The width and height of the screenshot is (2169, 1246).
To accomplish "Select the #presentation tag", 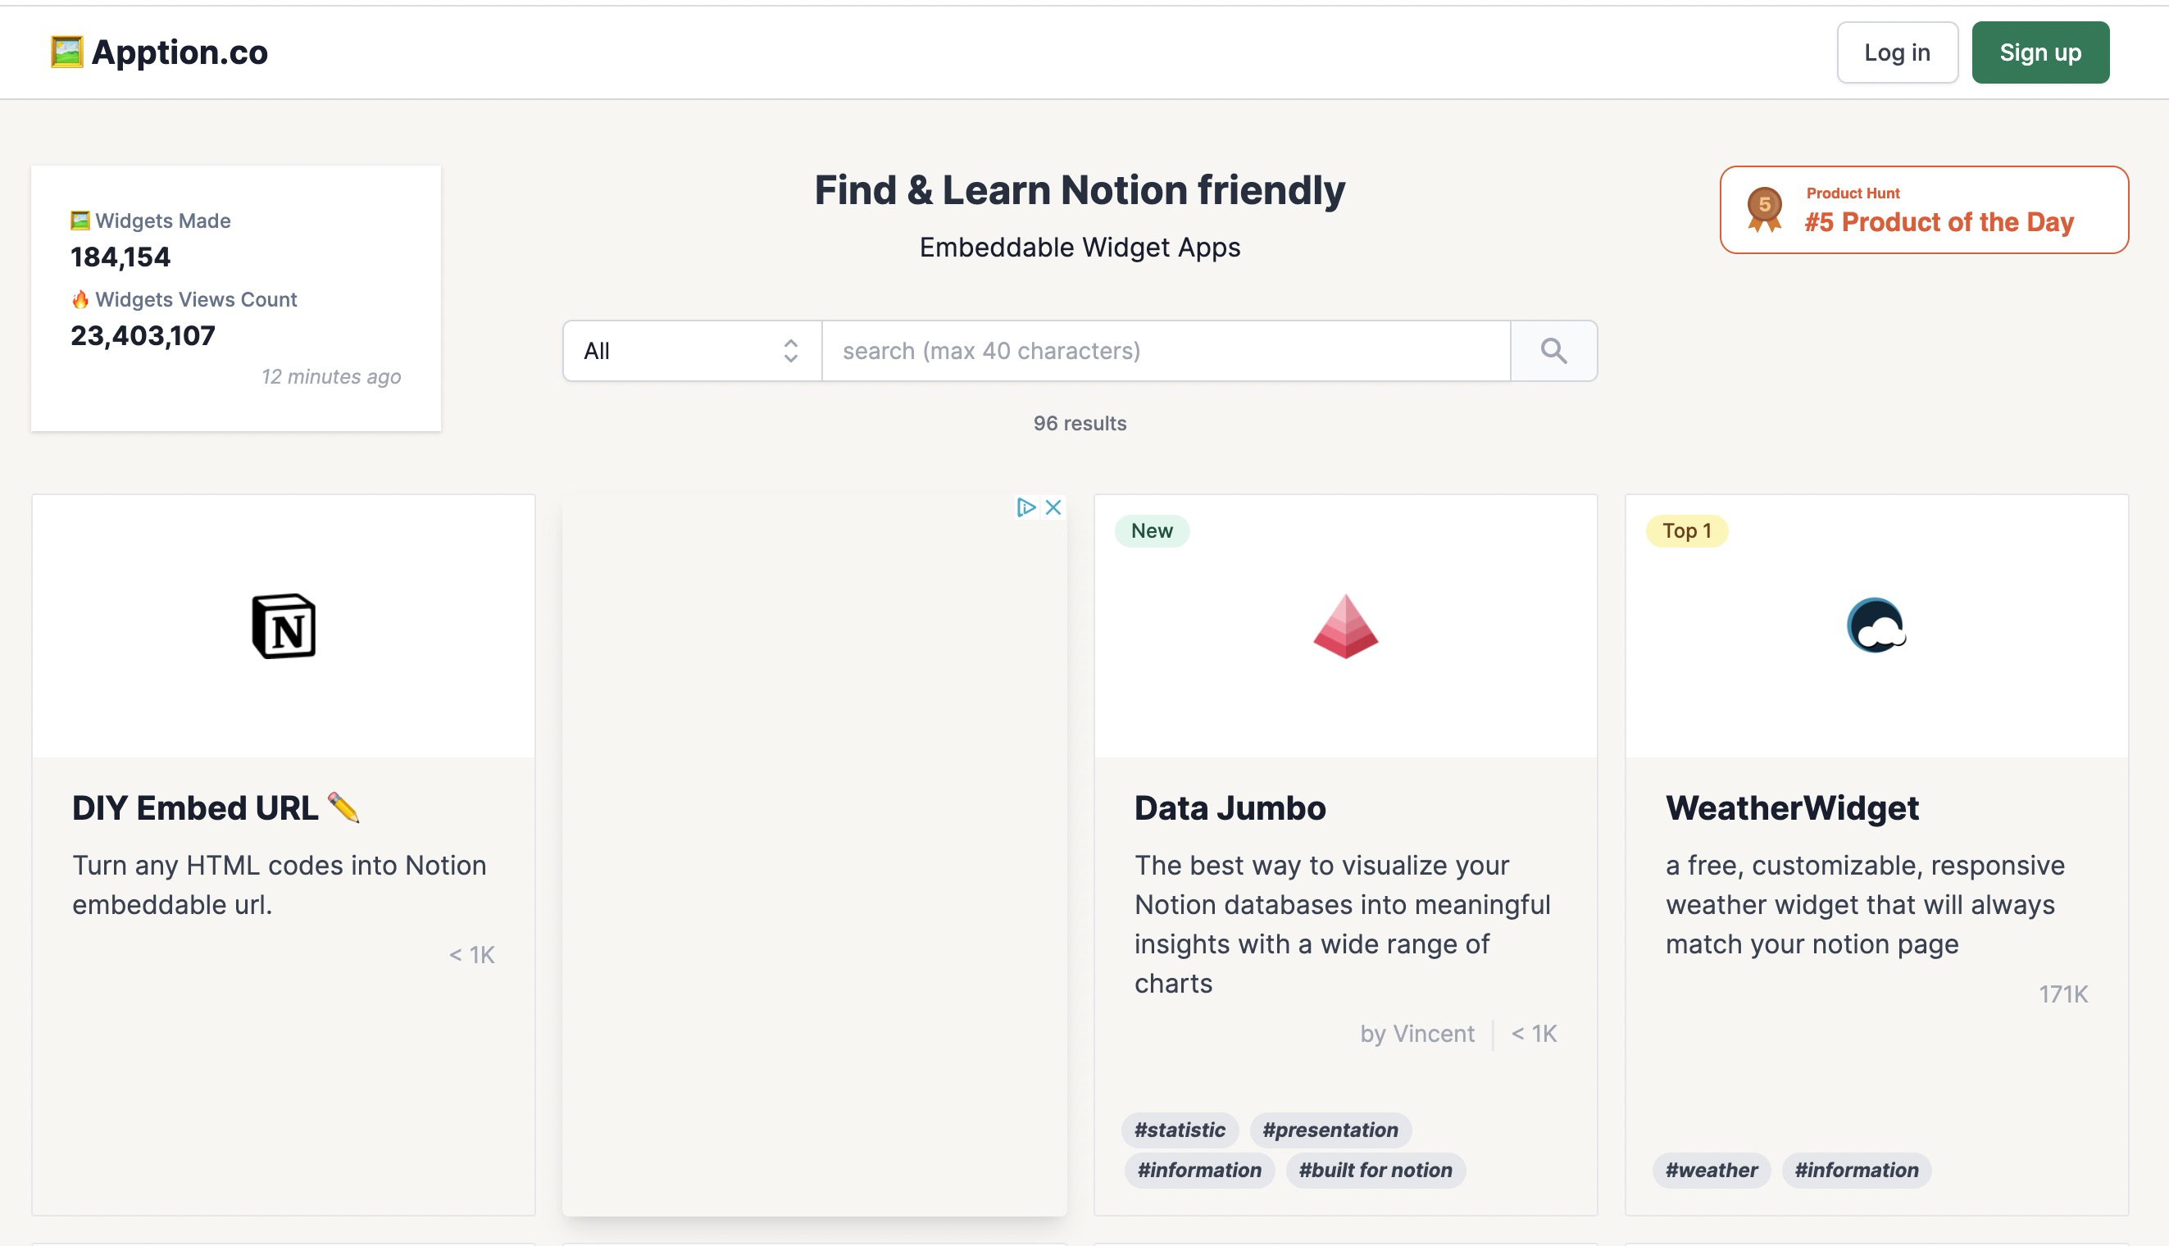I will pyautogui.click(x=1330, y=1130).
